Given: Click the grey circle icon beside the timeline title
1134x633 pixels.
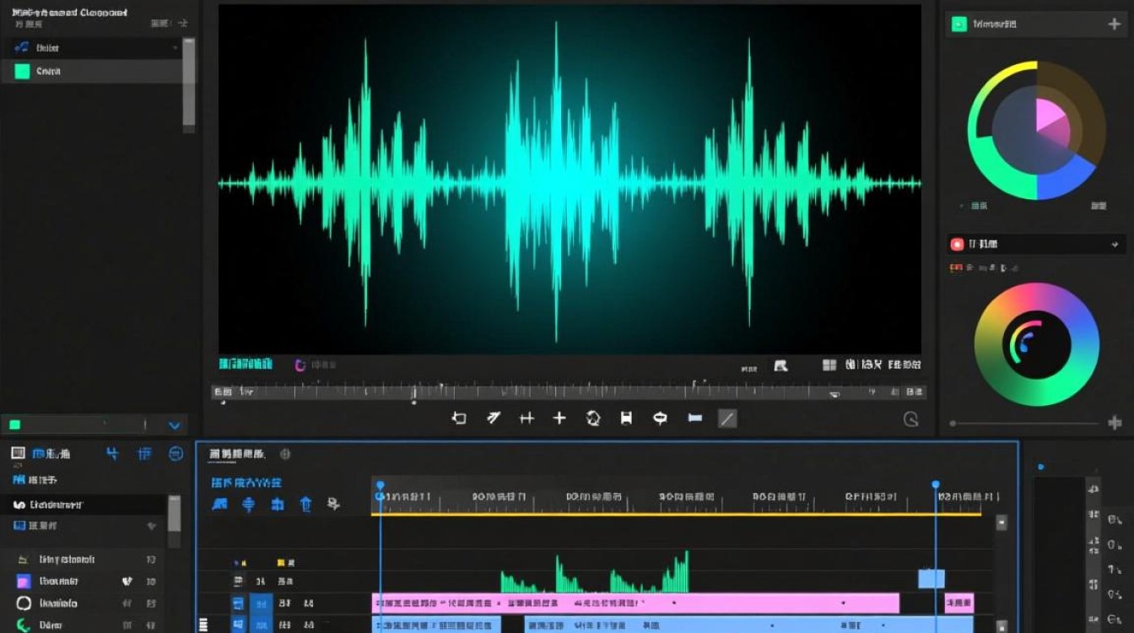Looking at the screenshot, I should (x=285, y=454).
